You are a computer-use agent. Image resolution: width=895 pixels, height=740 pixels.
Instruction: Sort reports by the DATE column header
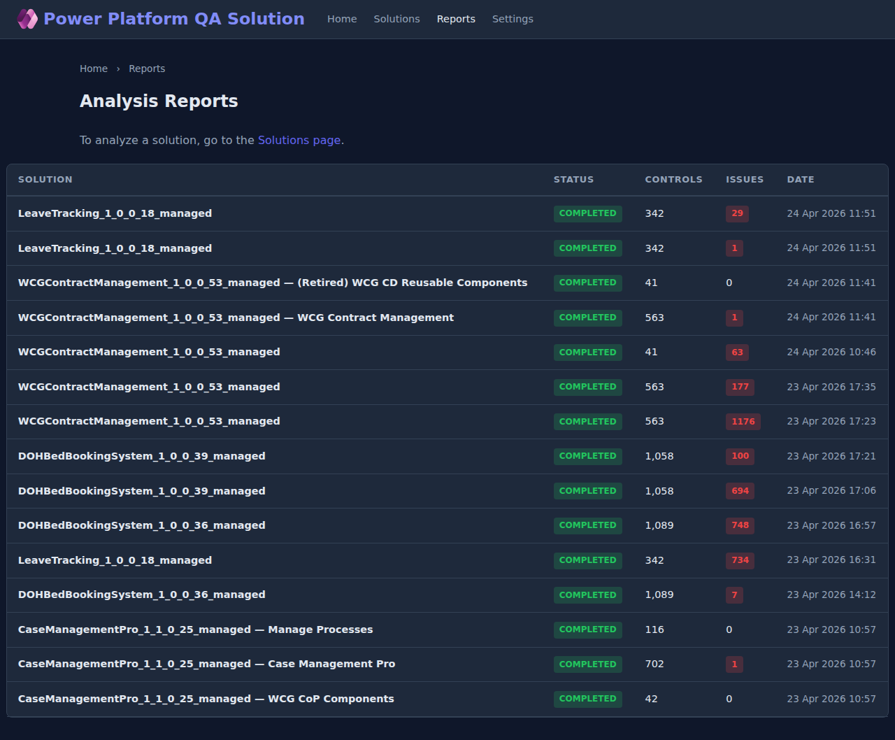800,179
